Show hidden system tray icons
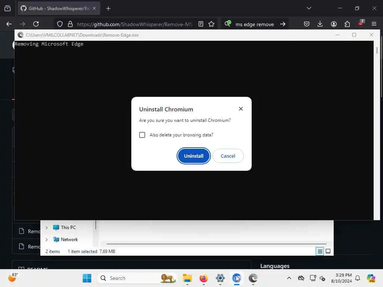Image resolution: width=383 pixels, height=287 pixels. click(x=289, y=278)
